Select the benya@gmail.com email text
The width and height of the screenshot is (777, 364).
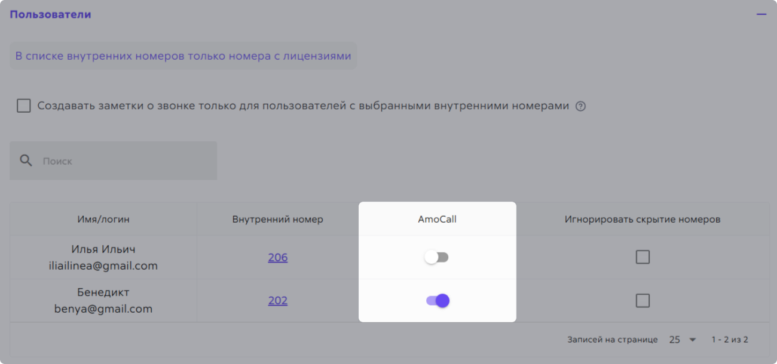click(x=103, y=309)
